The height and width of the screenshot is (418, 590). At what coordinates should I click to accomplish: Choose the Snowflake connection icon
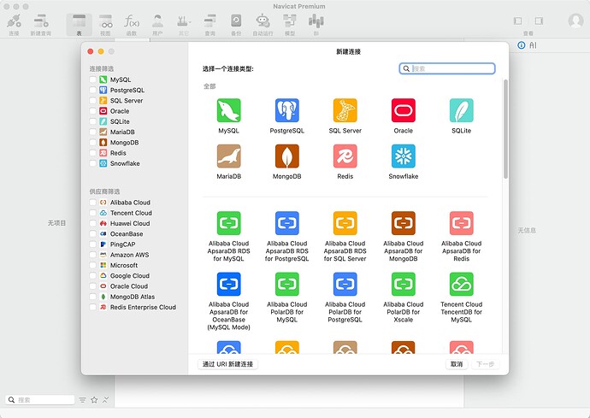point(404,156)
